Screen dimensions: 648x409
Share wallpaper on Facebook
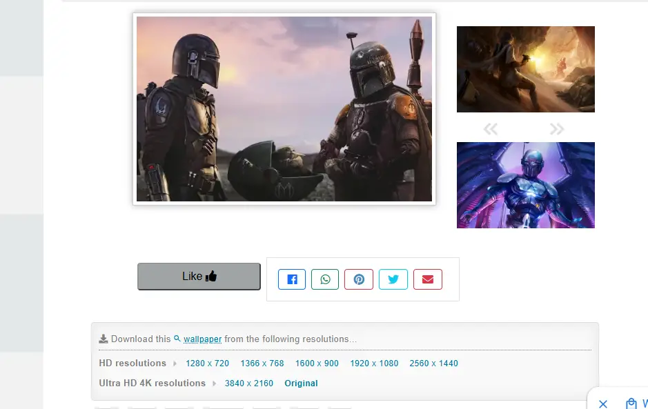tap(292, 279)
